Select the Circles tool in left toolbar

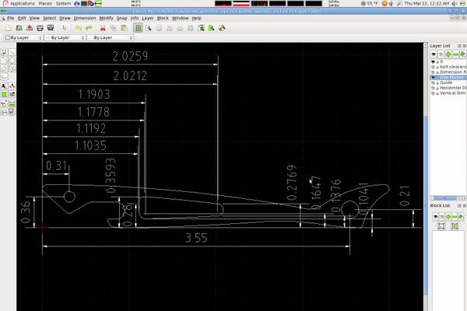click(x=12, y=61)
